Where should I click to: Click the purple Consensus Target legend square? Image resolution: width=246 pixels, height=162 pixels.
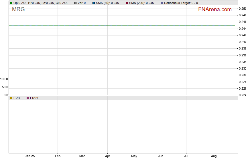(x=162, y=3)
